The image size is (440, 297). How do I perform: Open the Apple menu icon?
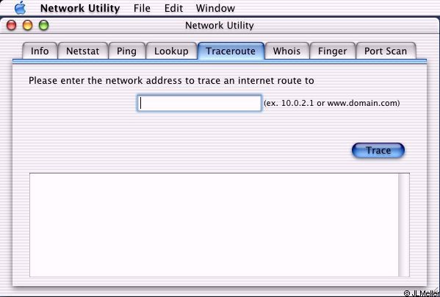click(x=21, y=8)
